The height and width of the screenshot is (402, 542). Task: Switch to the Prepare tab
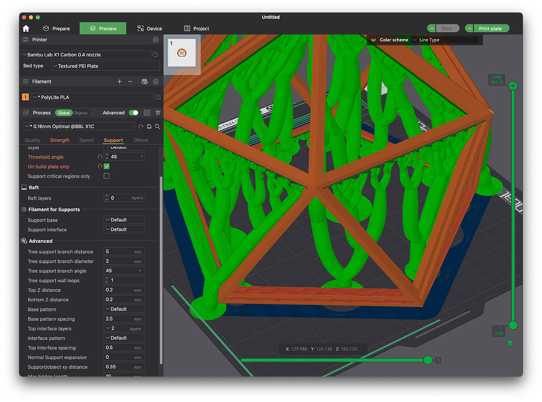[x=56, y=29]
